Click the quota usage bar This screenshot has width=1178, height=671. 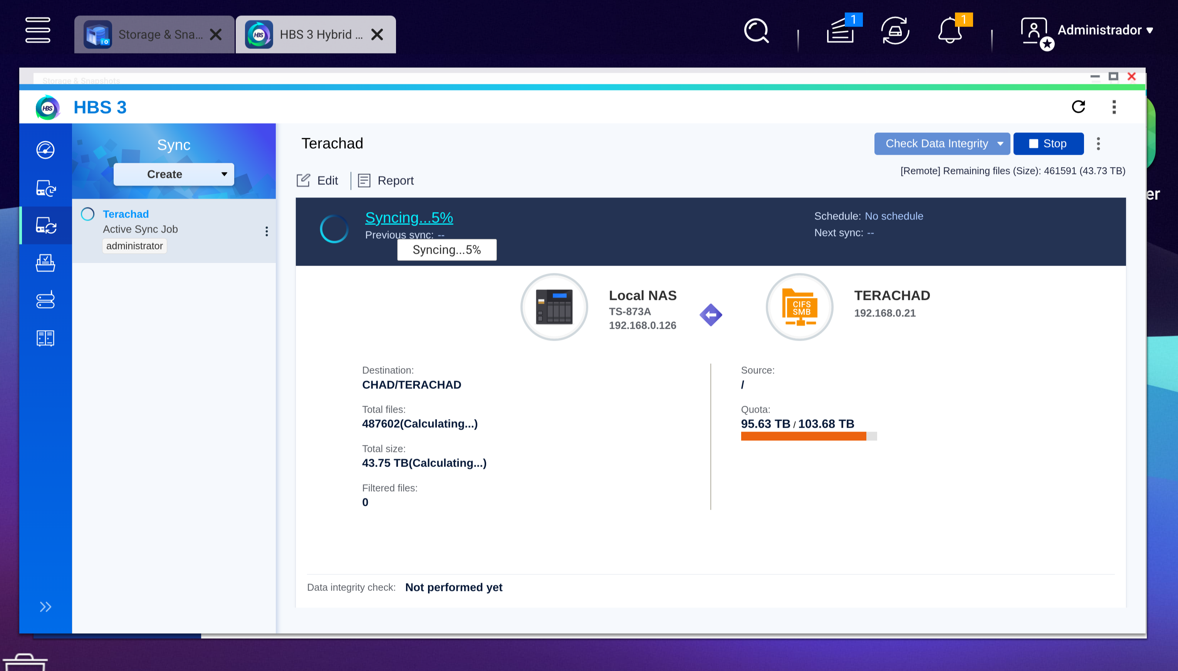tap(809, 437)
